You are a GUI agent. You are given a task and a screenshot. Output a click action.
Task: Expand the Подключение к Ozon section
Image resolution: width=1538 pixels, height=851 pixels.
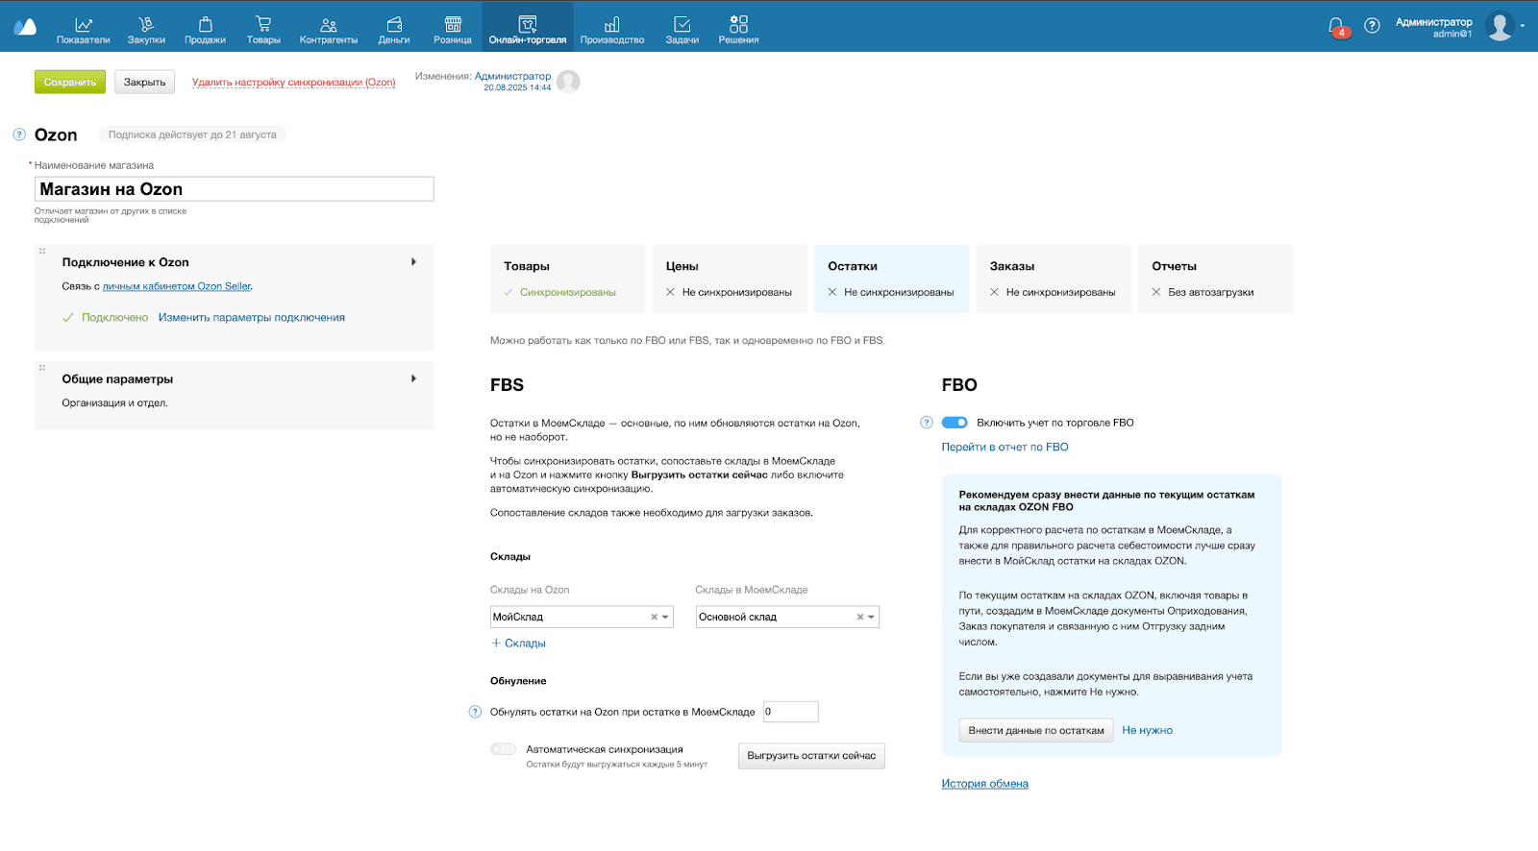[413, 262]
